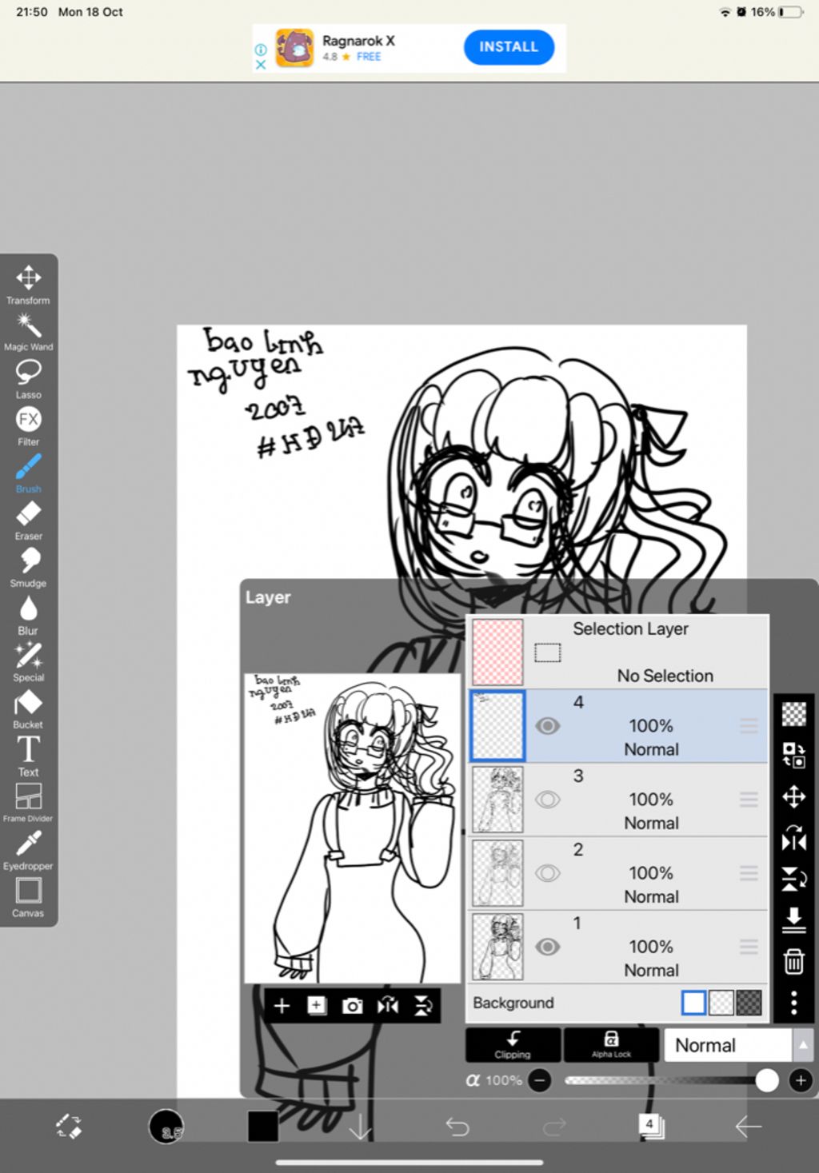This screenshot has height=1173, width=819.
Task: Click the Selection Layer pink thumbnail
Action: pos(497,652)
